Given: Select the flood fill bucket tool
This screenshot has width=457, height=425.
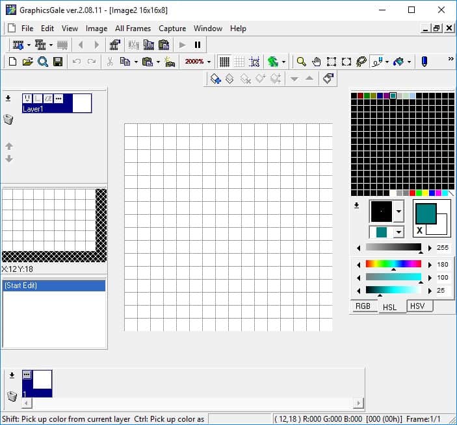Looking at the screenshot, I should click(x=398, y=62).
